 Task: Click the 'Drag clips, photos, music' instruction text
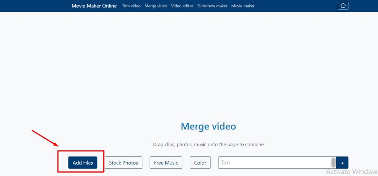coord(208,145)
